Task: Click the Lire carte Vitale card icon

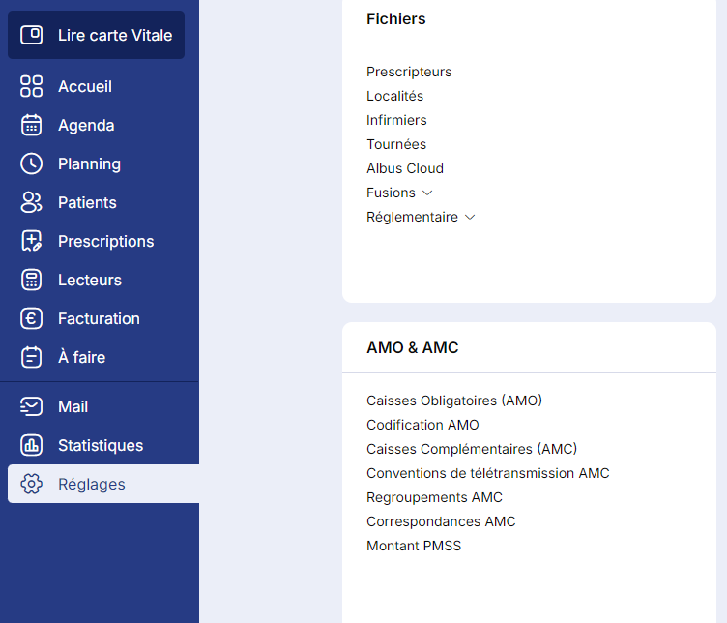Action: pyautogui.click(x=32, y=35)
